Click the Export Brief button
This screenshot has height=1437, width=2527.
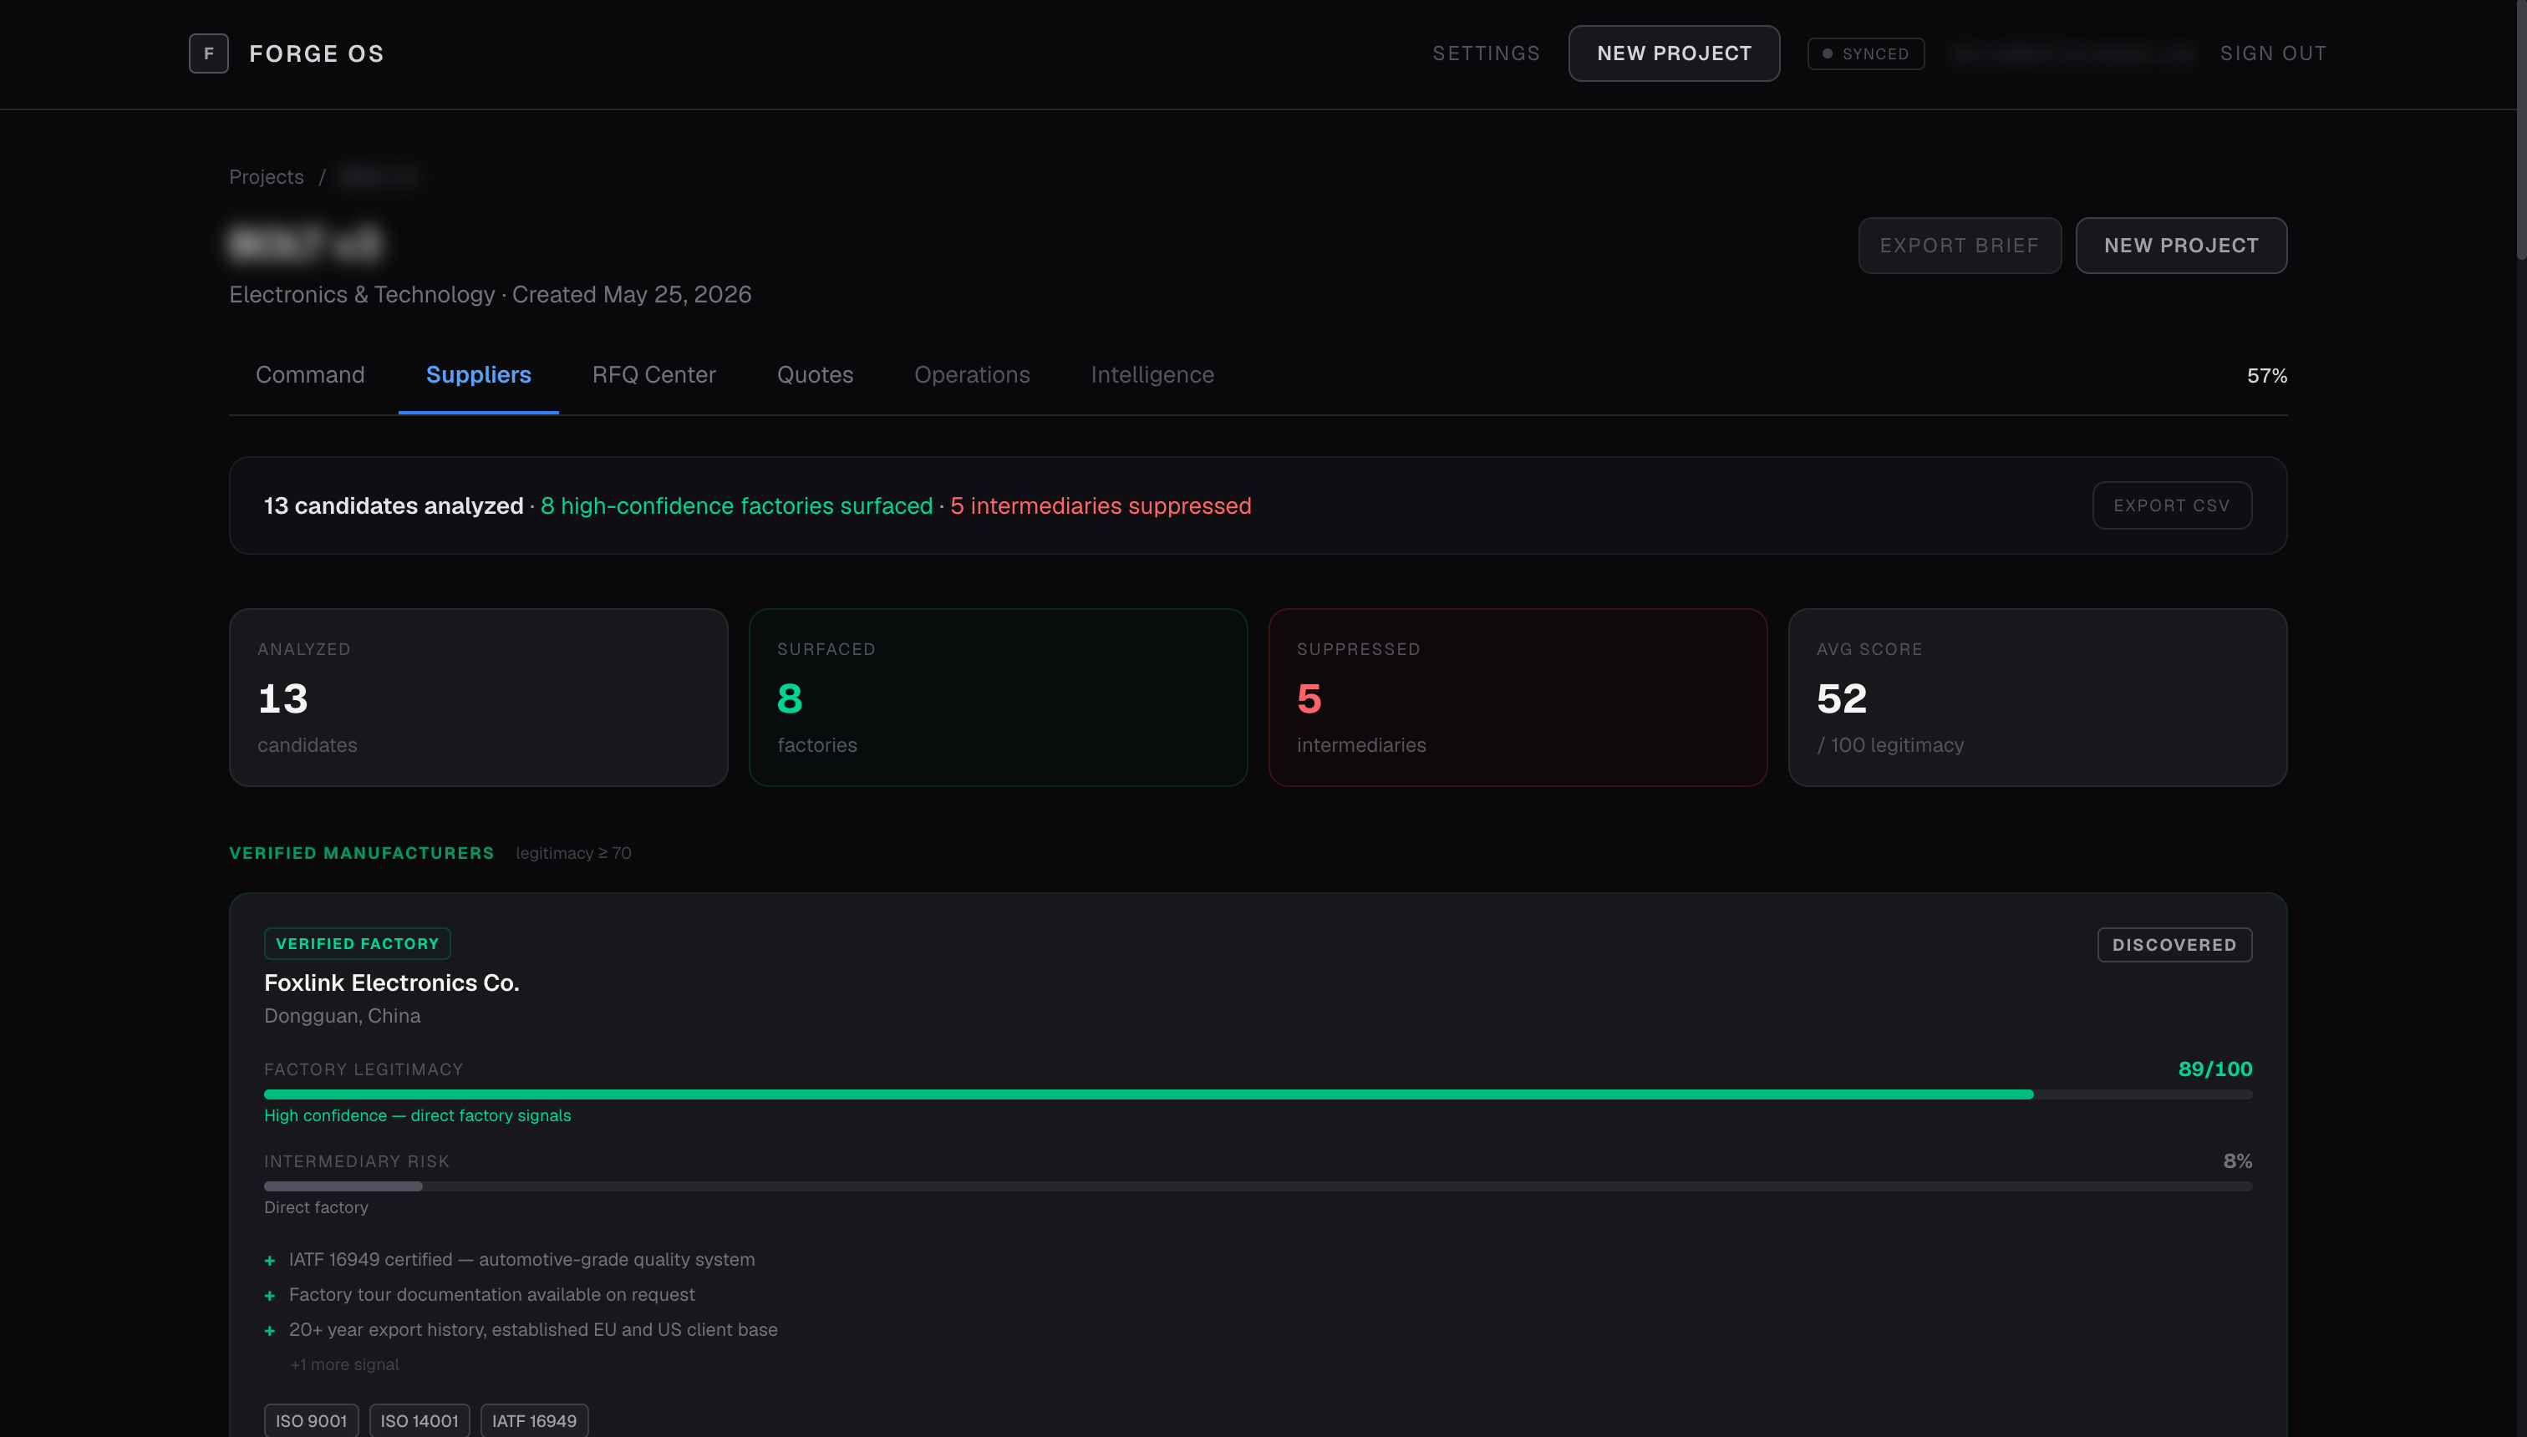coord(1959,245)
